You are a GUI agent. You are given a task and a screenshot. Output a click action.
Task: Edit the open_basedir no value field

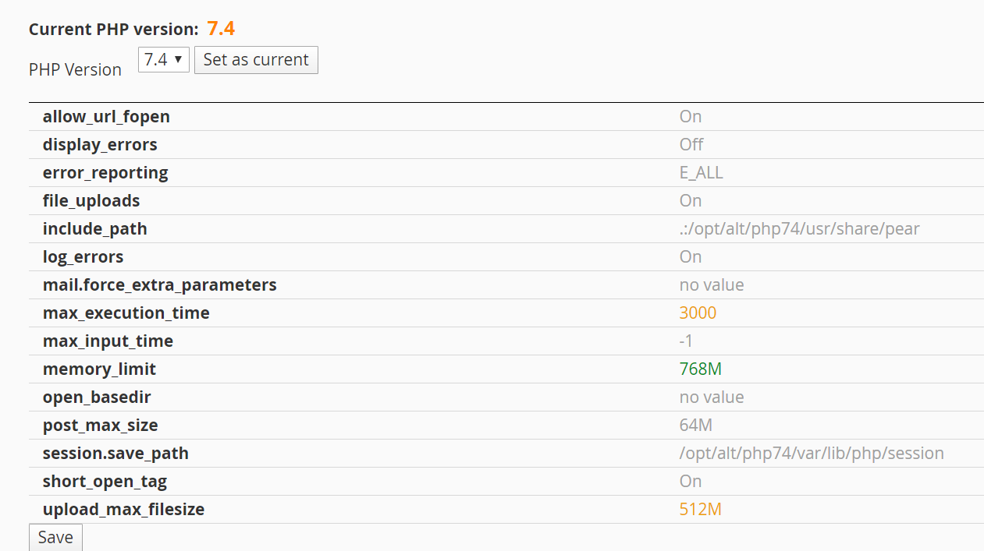(x=711, y=397)
